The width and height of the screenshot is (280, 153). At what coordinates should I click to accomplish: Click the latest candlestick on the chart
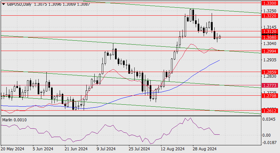[x=220, y=37]
